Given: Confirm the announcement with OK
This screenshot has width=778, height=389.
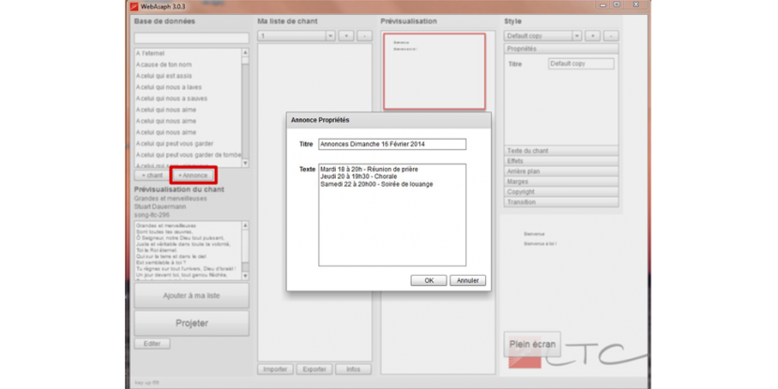Looking at the screenshot, I should (428, 280).
